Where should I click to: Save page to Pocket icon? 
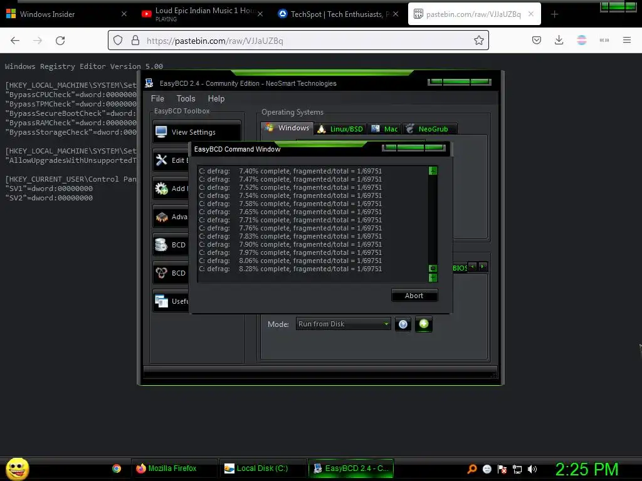click(x=537, y=41)
